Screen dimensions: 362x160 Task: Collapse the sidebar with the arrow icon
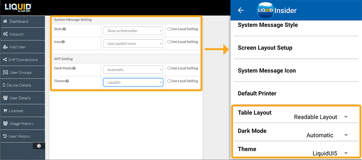[x=39, y=146]
